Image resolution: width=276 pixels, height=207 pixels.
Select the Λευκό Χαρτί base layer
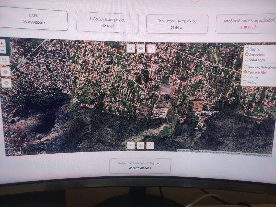coord(247,59)
